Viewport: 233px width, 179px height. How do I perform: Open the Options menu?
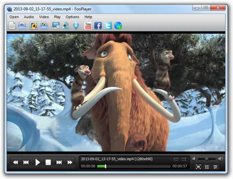click(x=72, y=17)
